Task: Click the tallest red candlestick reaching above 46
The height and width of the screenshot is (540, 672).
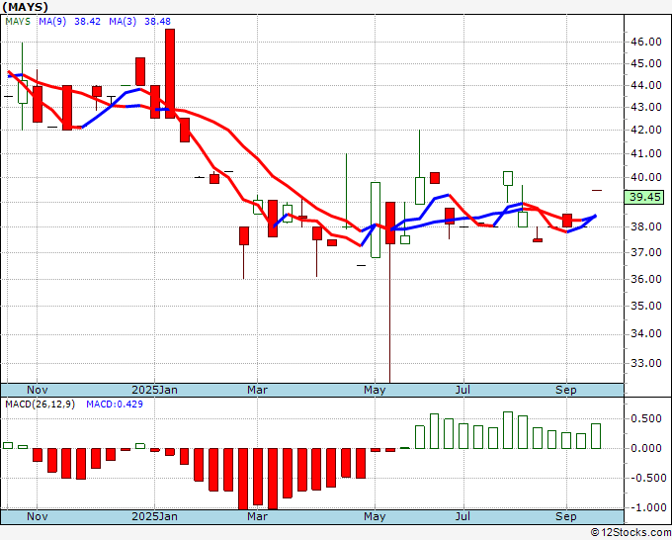Action: [x=170, y=73]
